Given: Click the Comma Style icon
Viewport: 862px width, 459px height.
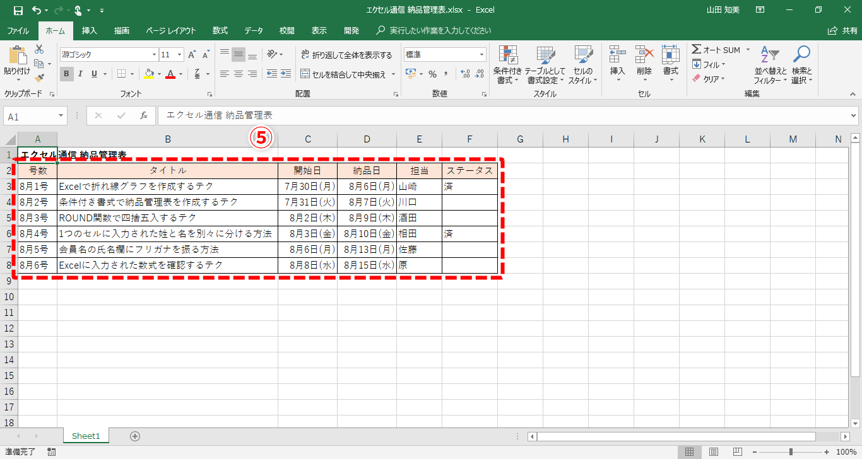Looking at the screenshot, I should (x=447, y=74).
